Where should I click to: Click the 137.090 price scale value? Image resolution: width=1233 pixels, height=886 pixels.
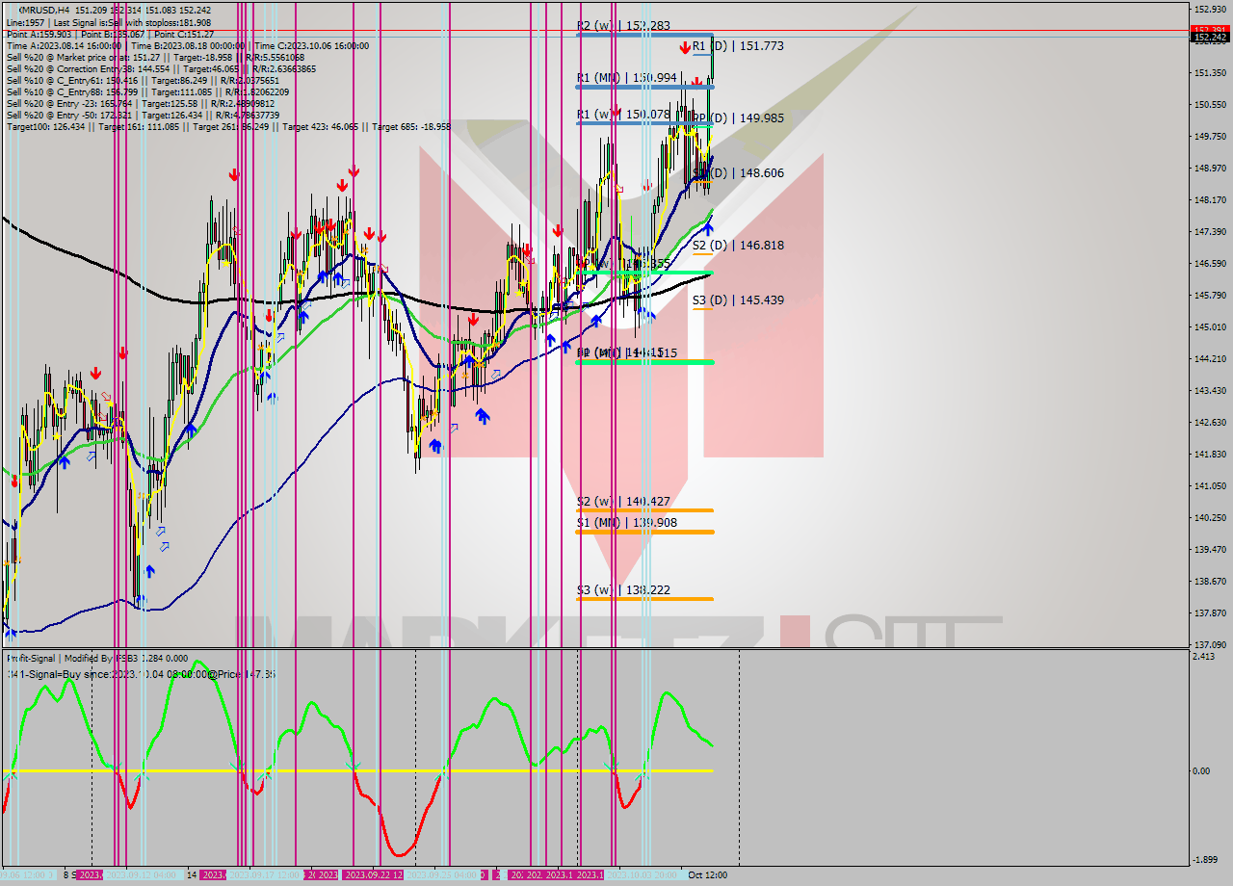click(1210, 645)
